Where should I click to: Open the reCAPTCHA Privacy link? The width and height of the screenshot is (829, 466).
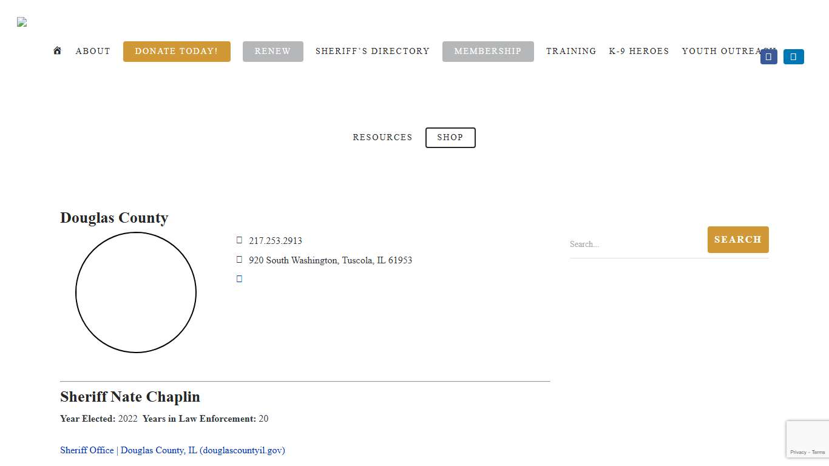(797, 452)
